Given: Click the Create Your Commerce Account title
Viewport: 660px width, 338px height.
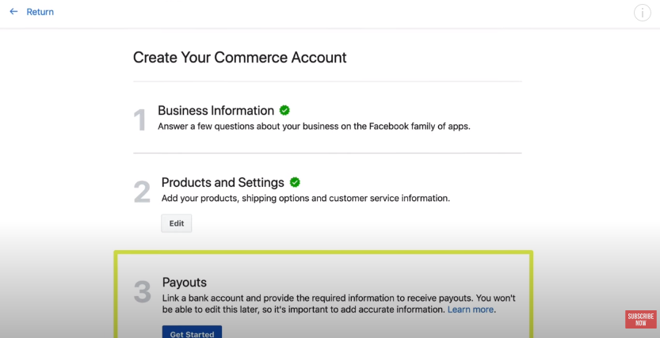Looking at the screenshot, I should point(239,57).
